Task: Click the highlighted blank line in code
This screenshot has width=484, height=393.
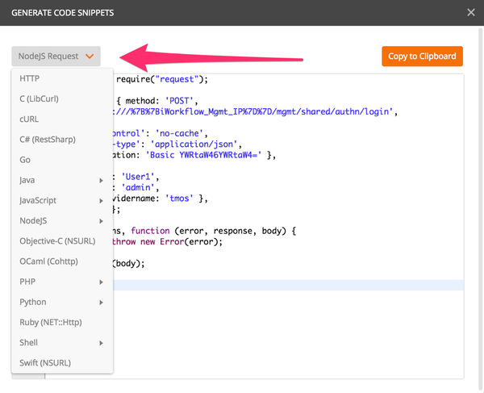Action: pos(282,285)
